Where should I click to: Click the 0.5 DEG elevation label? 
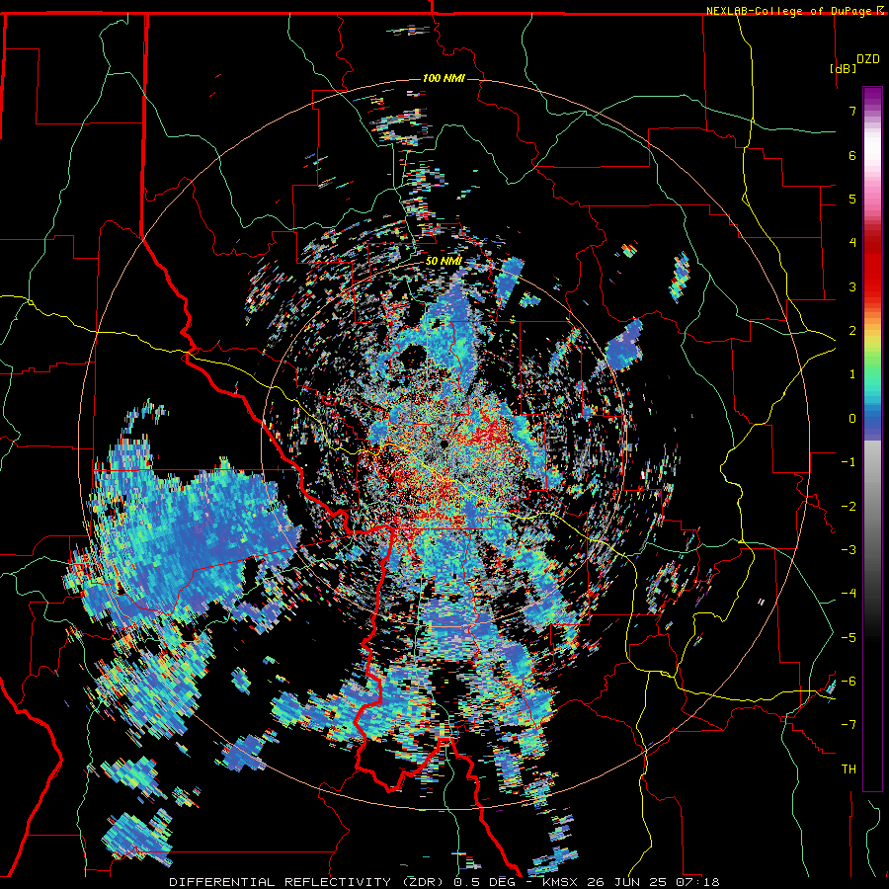pos(485,882)
